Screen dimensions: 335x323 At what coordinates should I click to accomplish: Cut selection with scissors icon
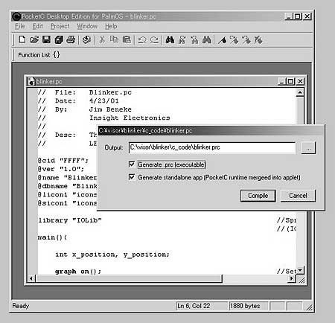click(x=102, y=39)
